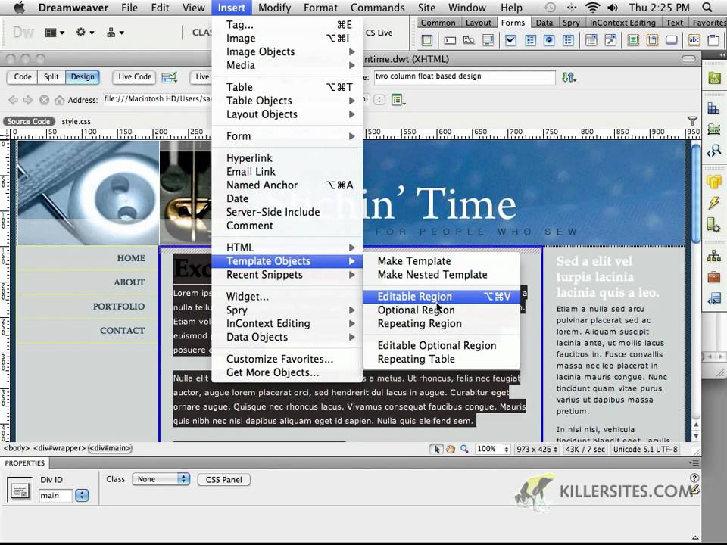This screenshot has width=727, height=545.
Task: Insert a Select List/Menu form icon
Action: tap(591, 40)
